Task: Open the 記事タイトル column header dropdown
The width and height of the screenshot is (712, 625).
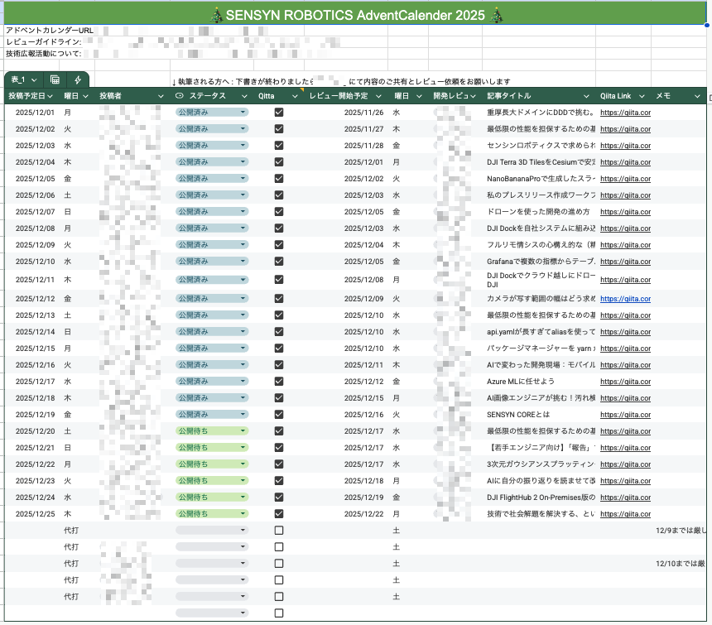Action: pos(586,96)
